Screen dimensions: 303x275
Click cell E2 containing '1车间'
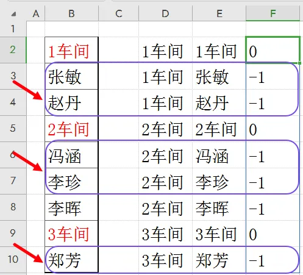(219, 50)
